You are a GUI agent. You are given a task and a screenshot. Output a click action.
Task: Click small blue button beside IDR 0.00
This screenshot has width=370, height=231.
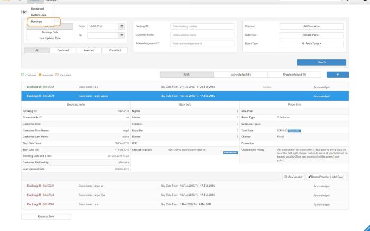294,131
